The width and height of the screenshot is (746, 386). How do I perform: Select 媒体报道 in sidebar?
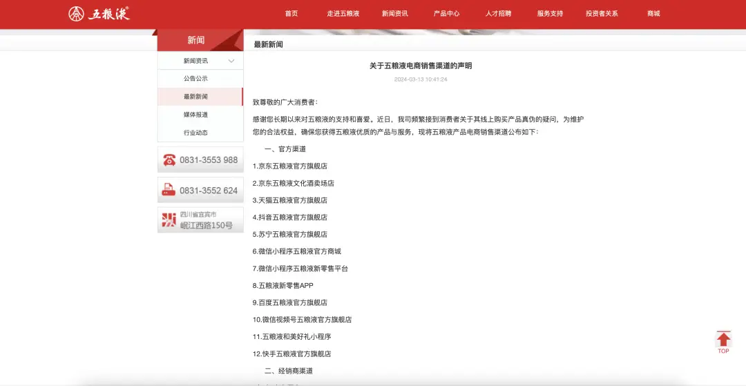click(200, 115)
